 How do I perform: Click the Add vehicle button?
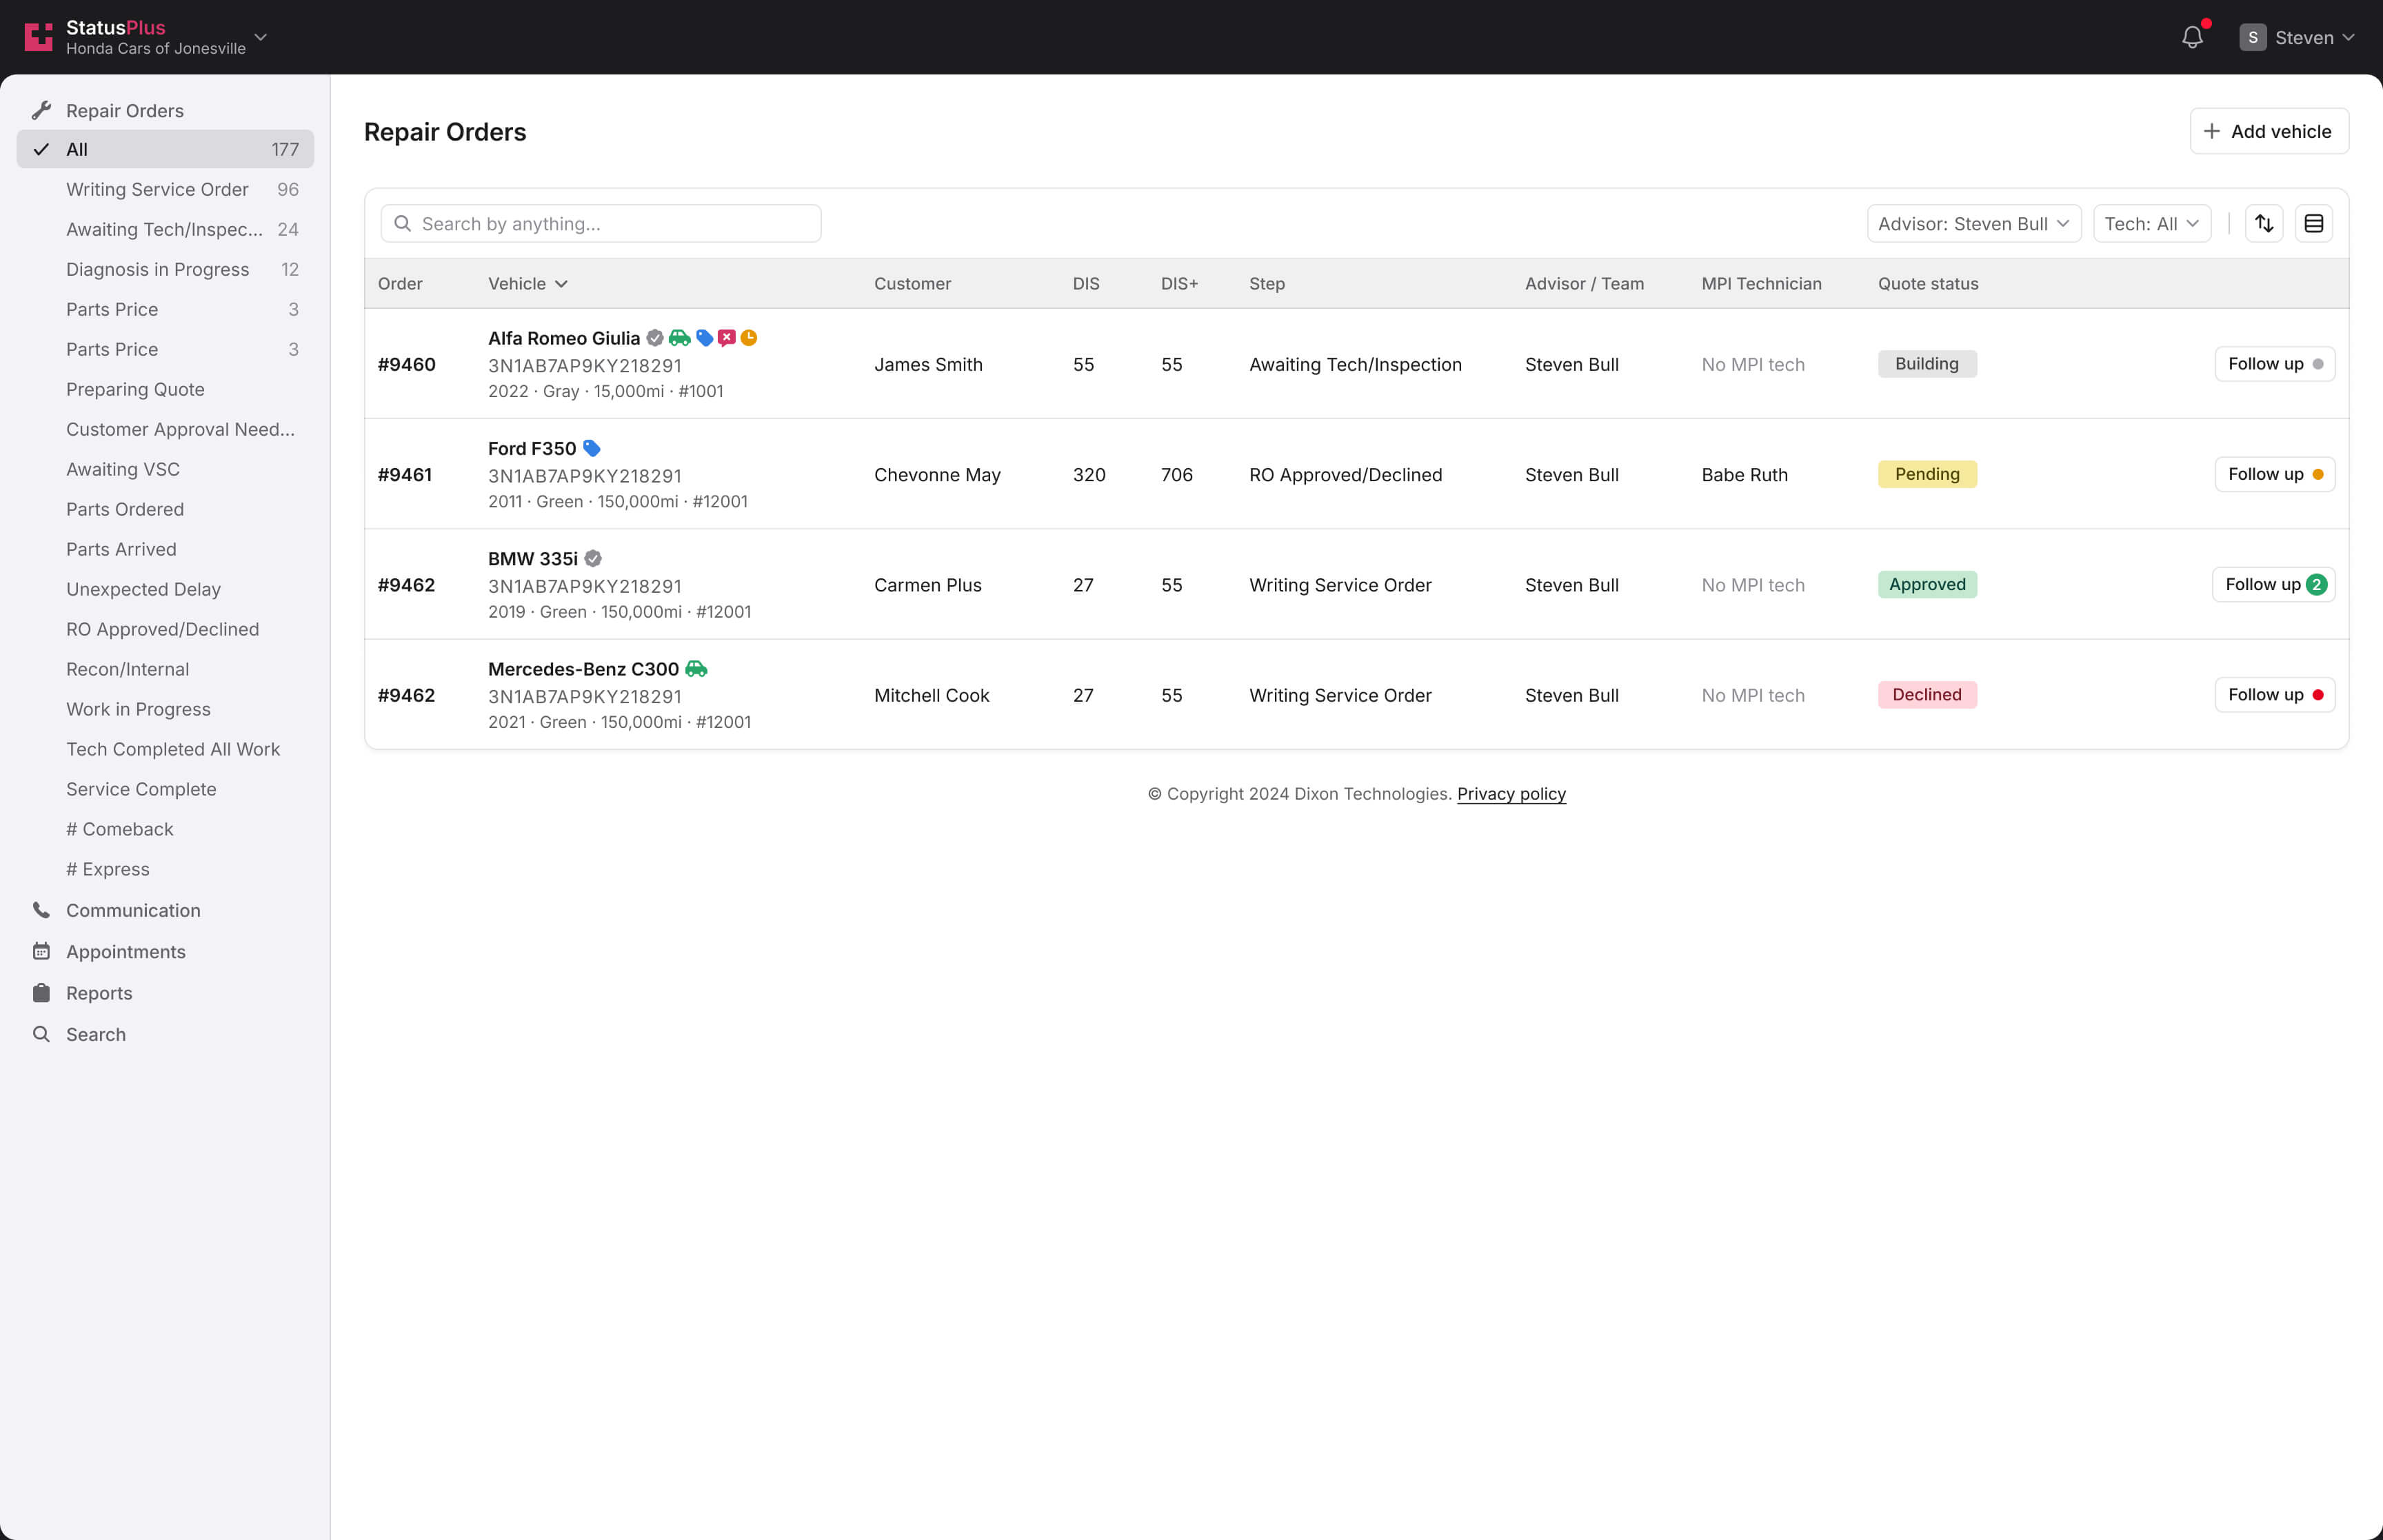(x=2268, y=131)
